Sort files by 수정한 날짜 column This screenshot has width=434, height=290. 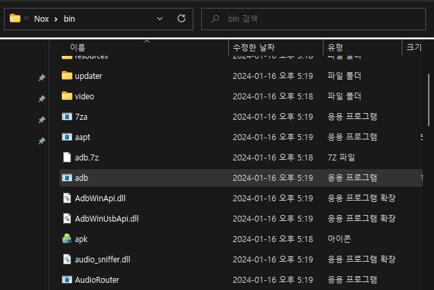click(x=254, y=48)
